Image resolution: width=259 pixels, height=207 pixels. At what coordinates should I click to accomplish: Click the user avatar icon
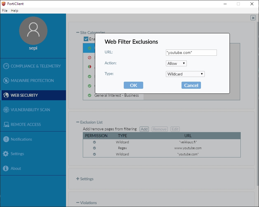click(33, 31)
